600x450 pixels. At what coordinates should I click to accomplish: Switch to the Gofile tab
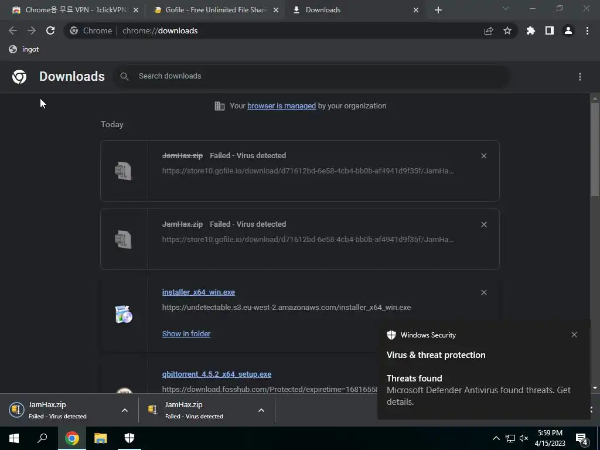(x=216, y=10)
